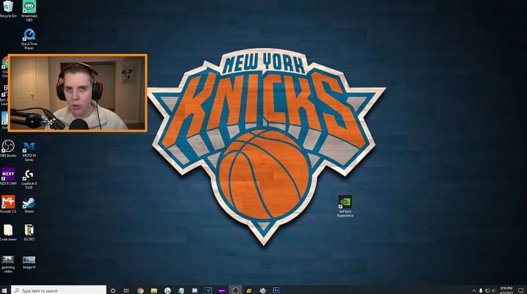Click the webcam overlay video

pyautogui.click(x=78, y=93)
